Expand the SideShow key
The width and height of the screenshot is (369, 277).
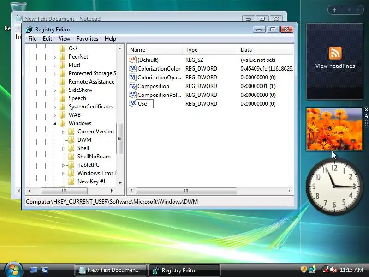click(54, 90)
